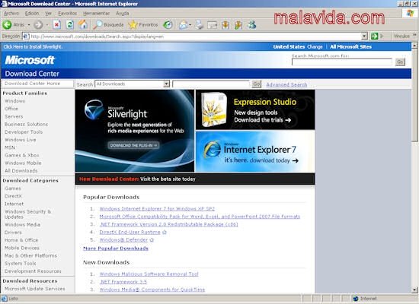
Task: Click More Popular Downloads link
Action: (x=116, y=249)
